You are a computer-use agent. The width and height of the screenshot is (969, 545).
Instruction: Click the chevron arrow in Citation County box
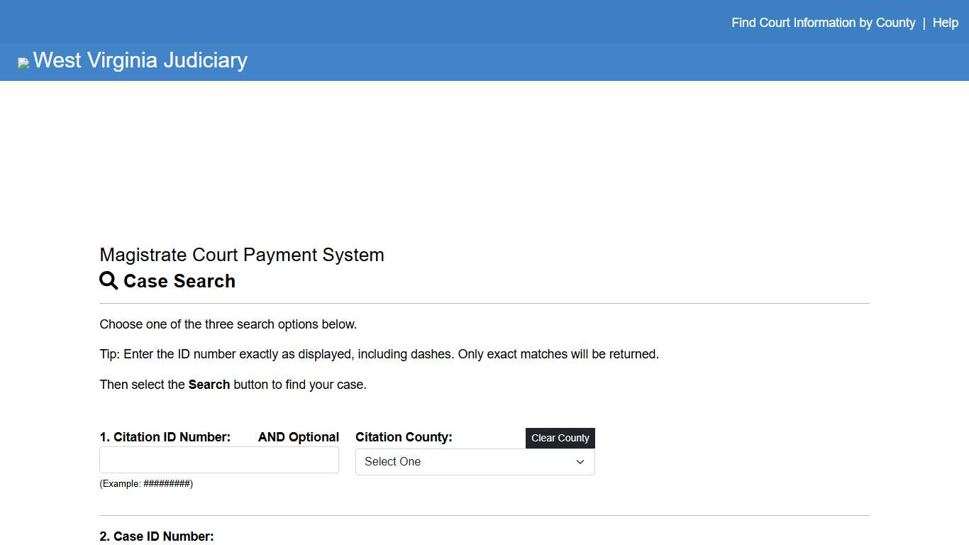click(x=580, y=462)
